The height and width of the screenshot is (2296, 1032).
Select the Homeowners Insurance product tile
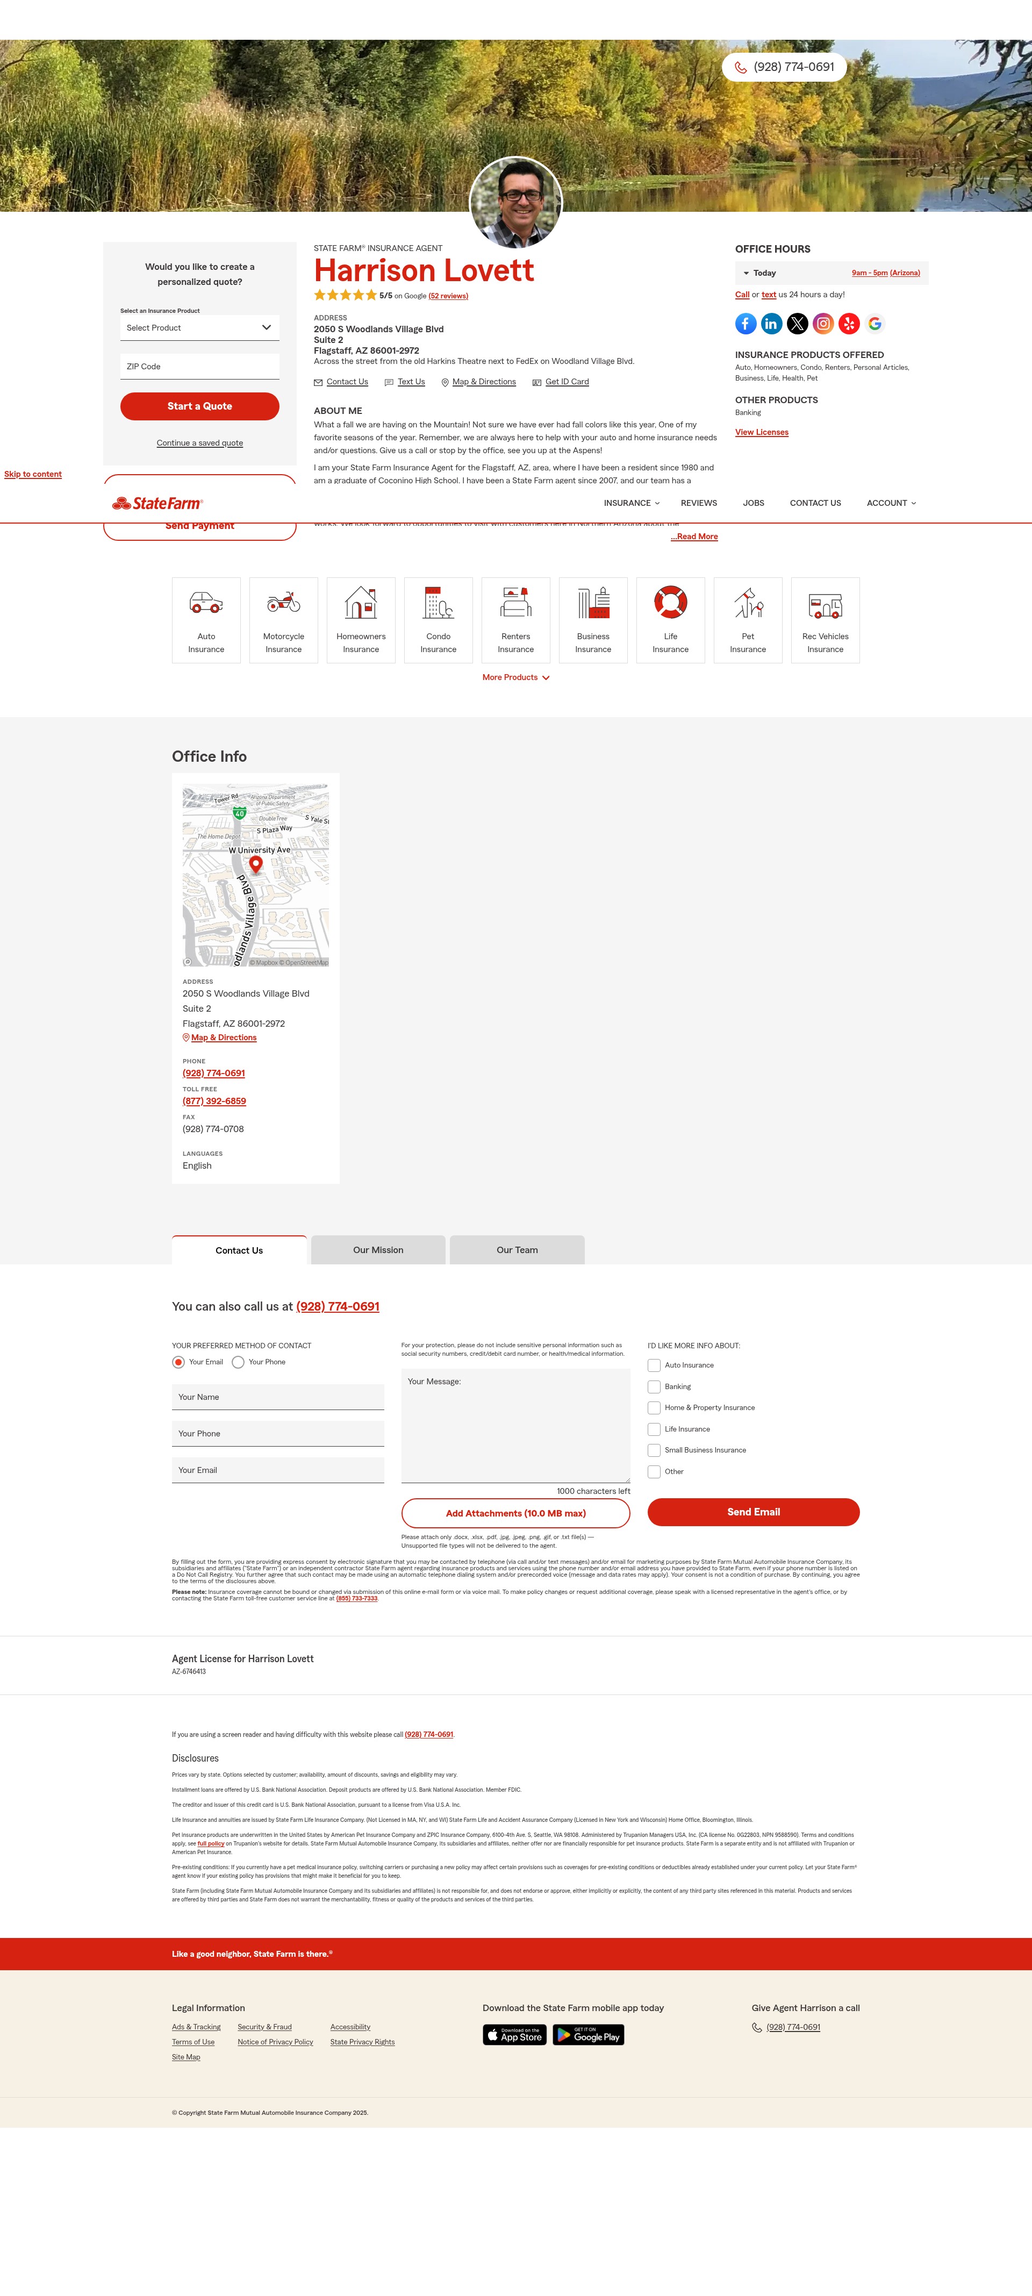pyautogui.click(x=361, y=620)
